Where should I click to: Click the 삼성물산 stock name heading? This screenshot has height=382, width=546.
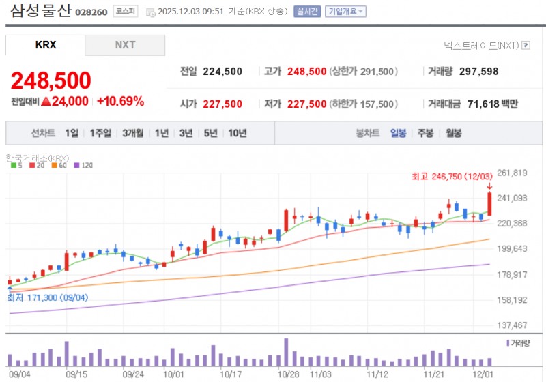pos(41,11)
